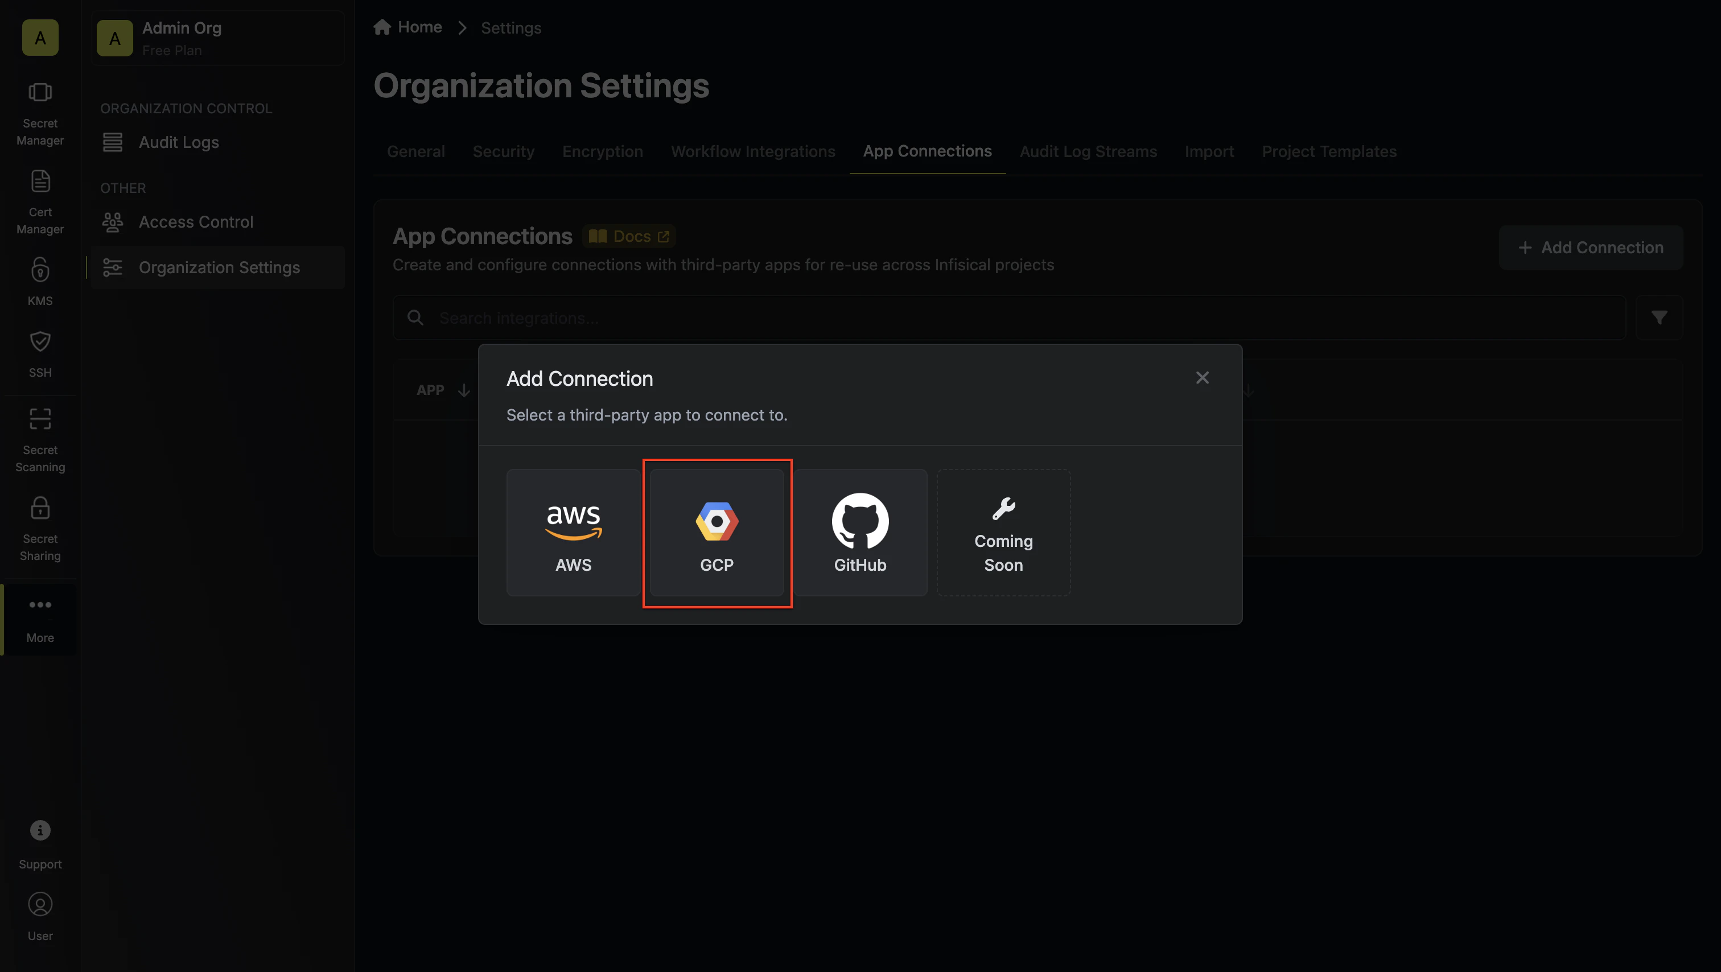Screen dimensions: 1721x972
Task: Click the Home breadcrumb link
Action: point(408,27)
